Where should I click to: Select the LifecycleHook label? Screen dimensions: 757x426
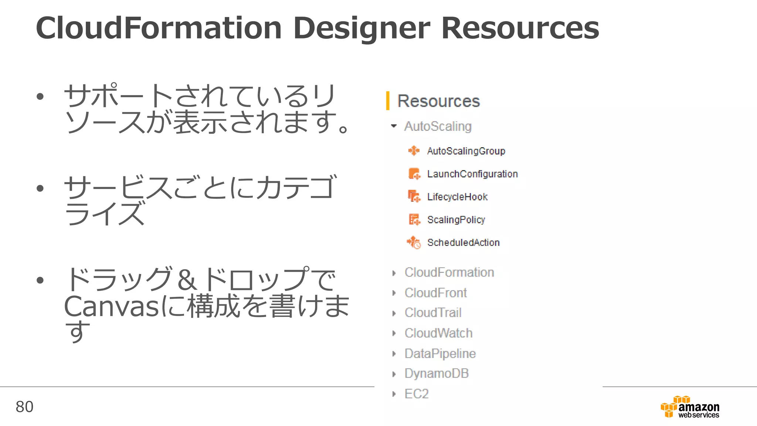[x=457, y=197]
